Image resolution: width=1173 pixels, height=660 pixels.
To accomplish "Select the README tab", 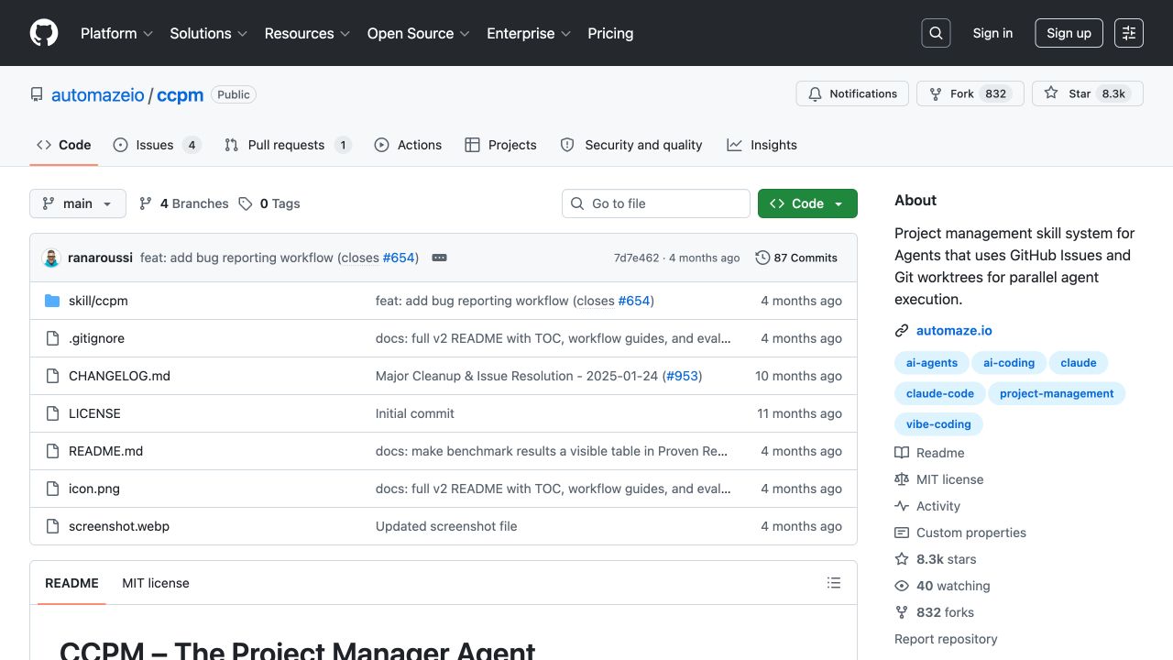I will [71, 583].
